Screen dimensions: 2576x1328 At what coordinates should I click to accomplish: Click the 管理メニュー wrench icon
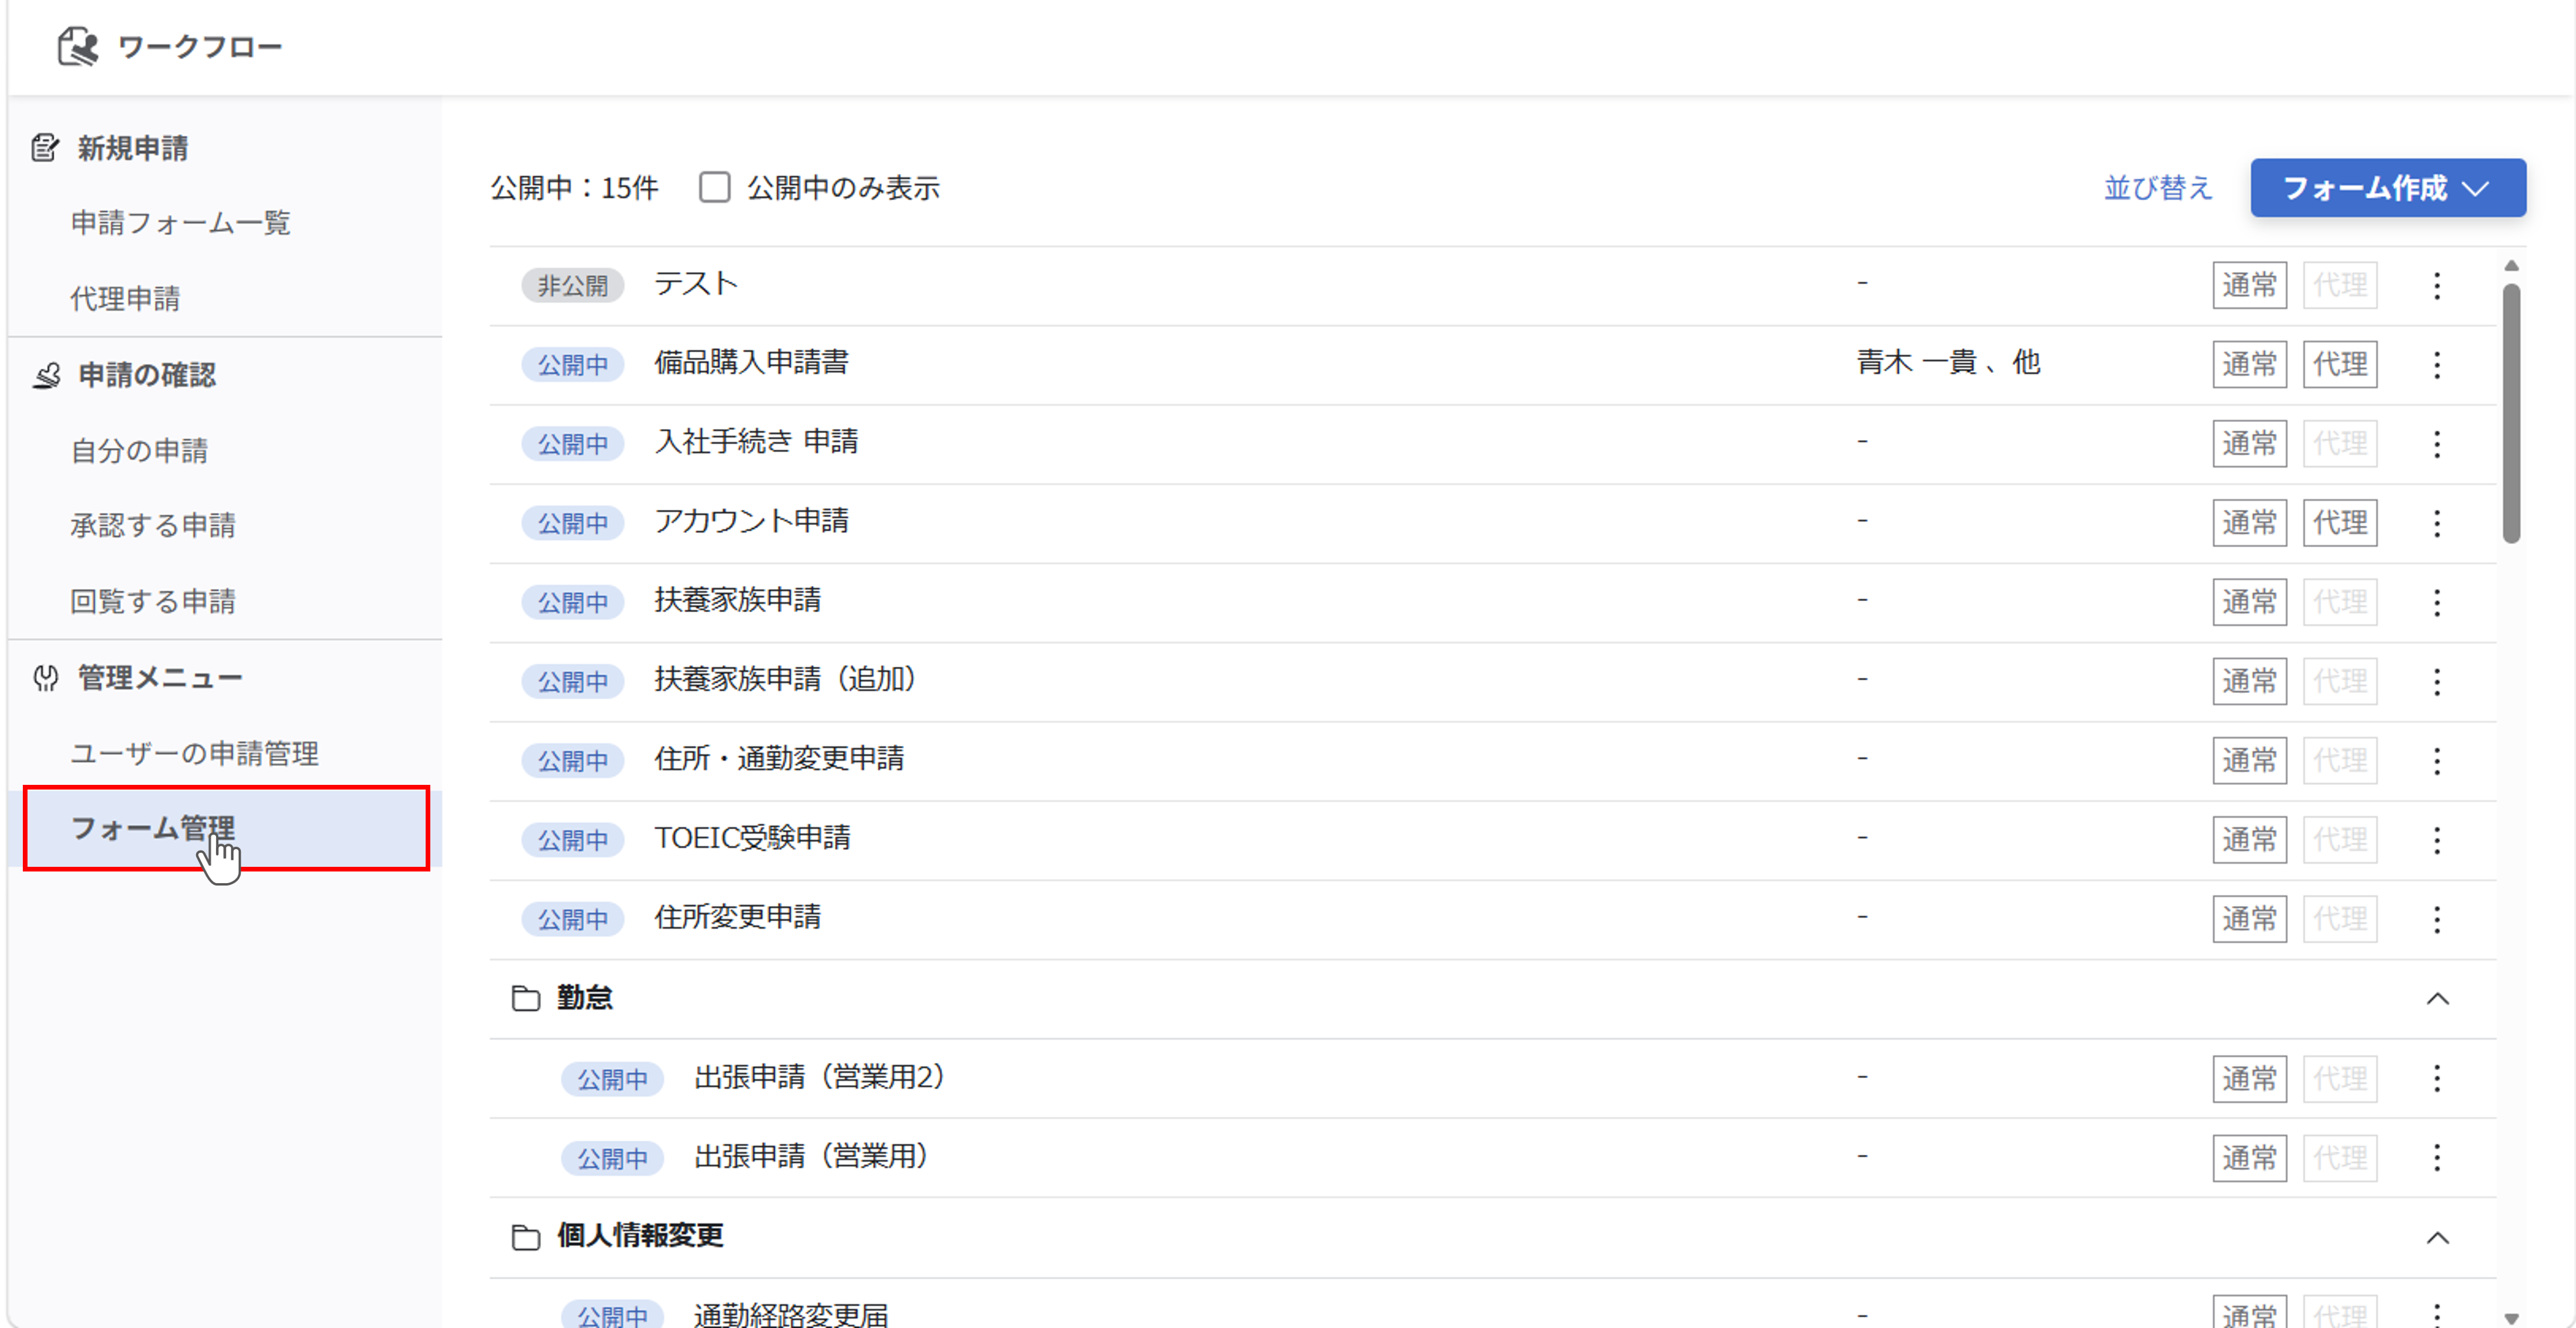tap(46, 678)
